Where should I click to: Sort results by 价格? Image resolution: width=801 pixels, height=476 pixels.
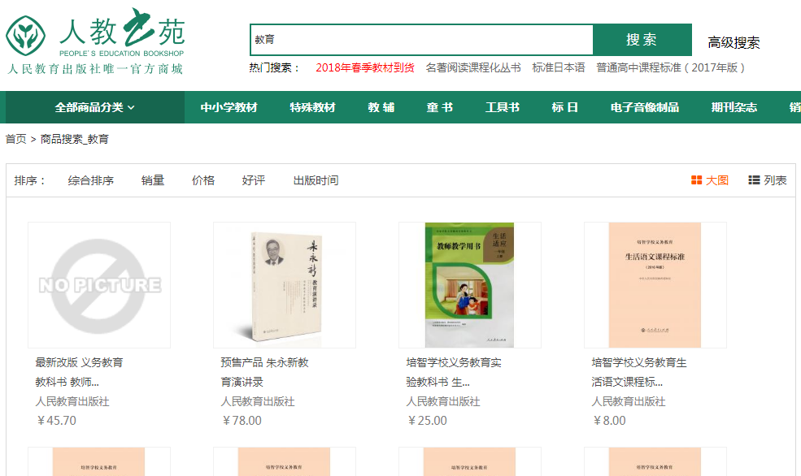pyautogui.click(x=203, y=180)
